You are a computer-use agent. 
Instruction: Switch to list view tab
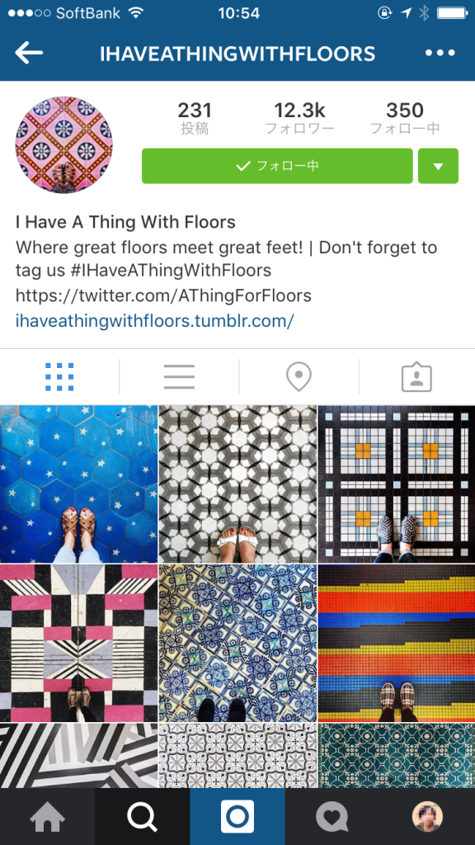(x=179, y=376)
